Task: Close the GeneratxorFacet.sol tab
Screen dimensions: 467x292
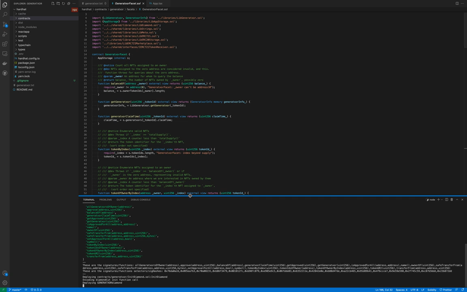Action: 143,4
